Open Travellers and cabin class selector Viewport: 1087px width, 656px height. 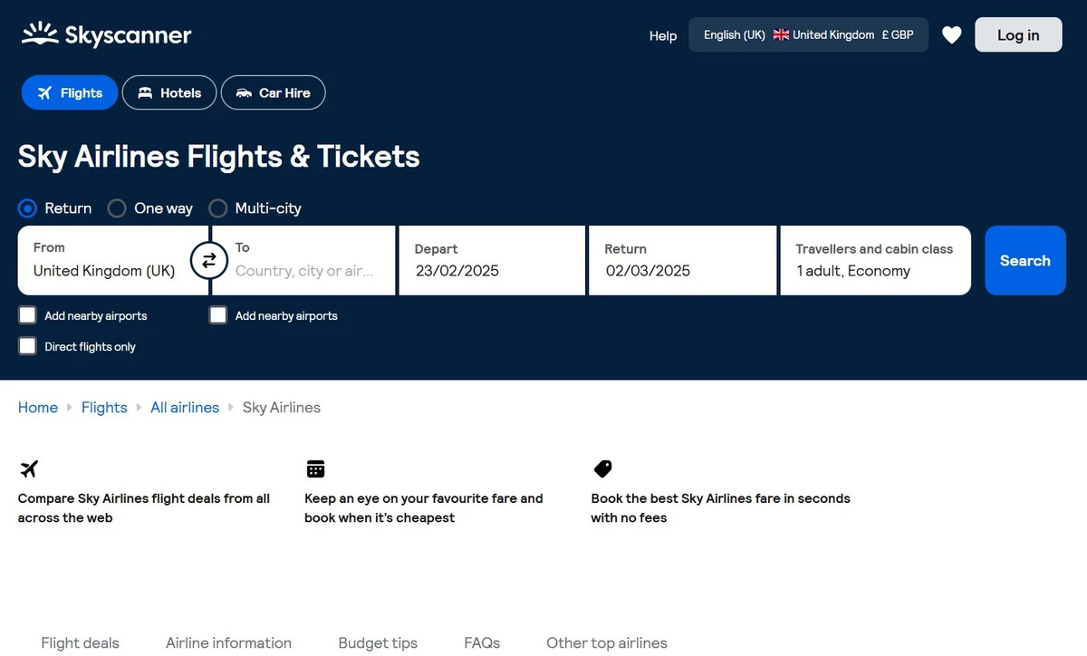click(x=874, y=261)
